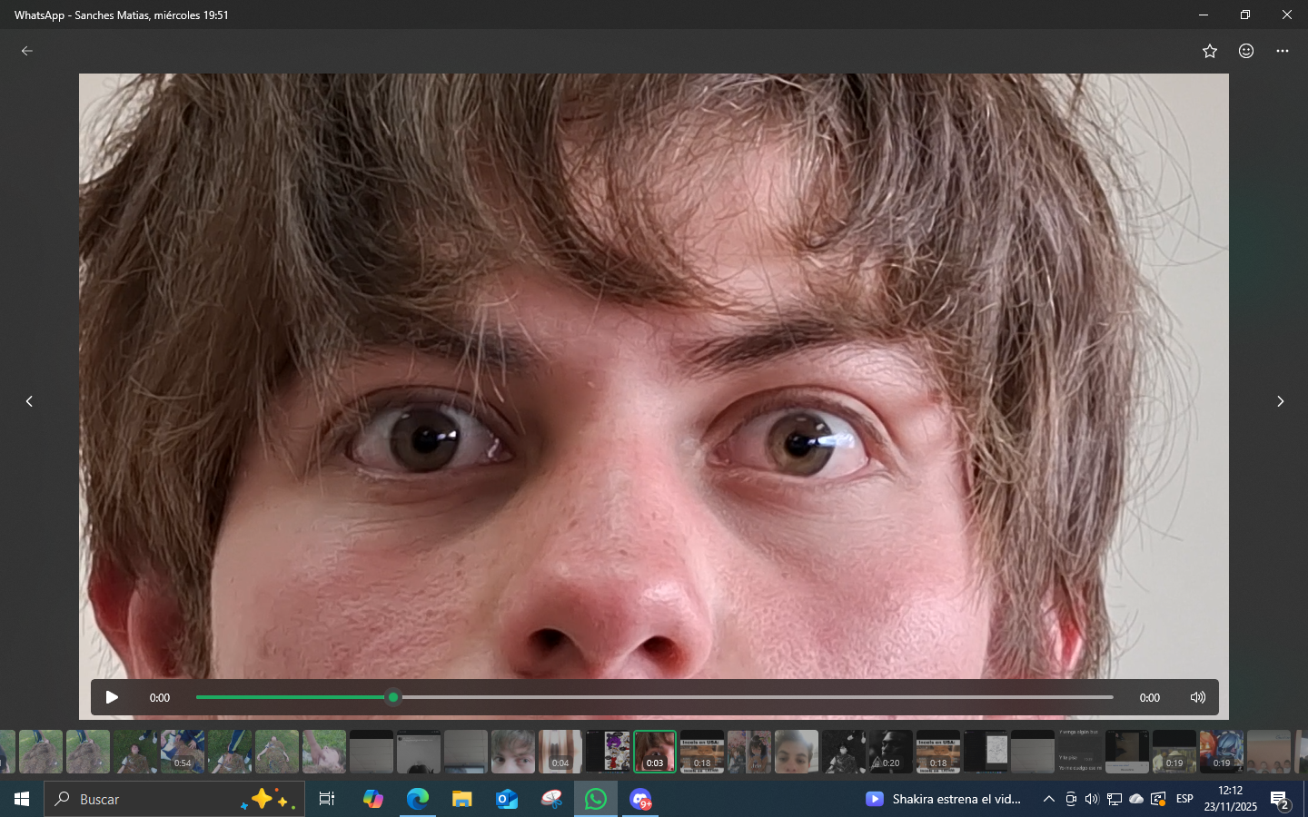Click the tray icon with the orange dot
This screenshot has width=1308, height=817.
1158,799
